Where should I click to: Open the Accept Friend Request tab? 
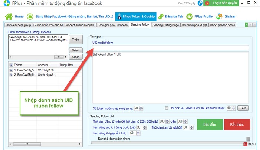coord(80,25)
